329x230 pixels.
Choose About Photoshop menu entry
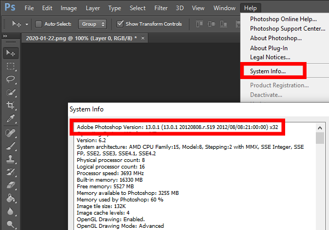point(276,38)
